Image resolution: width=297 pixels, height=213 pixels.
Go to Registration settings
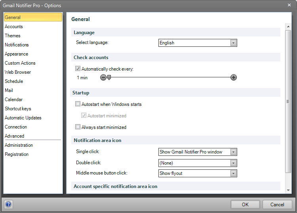pyautogui.click(x=17, y=154)
